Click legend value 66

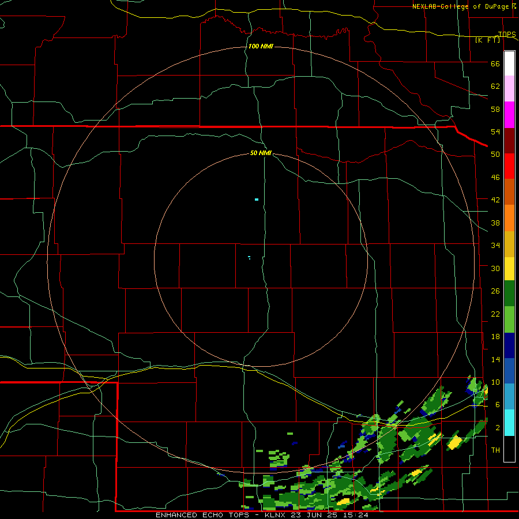coord(495,63)
